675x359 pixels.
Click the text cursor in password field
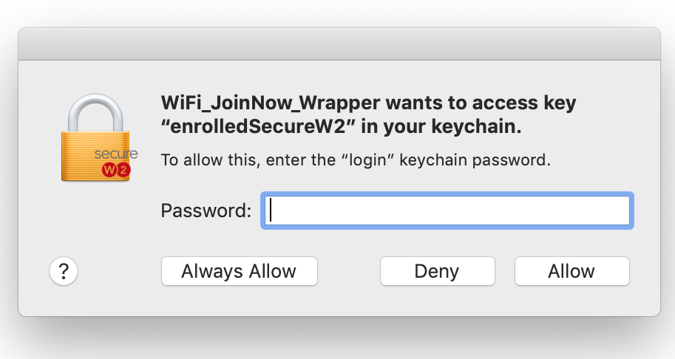[271, 211]
